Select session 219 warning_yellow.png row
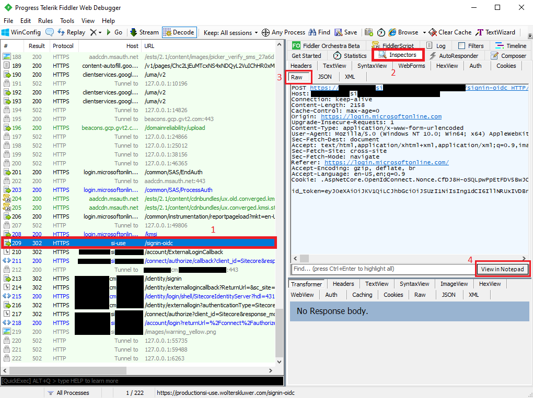The width and height of the screenshot is (533, 398). point(138,332)
